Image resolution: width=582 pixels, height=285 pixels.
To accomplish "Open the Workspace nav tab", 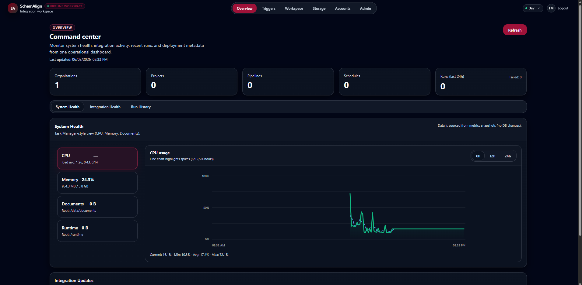I will (x=294, y=9).
